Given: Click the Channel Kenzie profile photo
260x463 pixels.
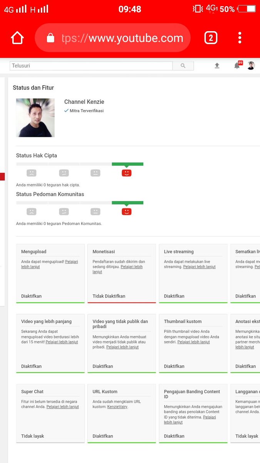Looking at the screenshot, I should pyautogui.click(x=35, y=118).
